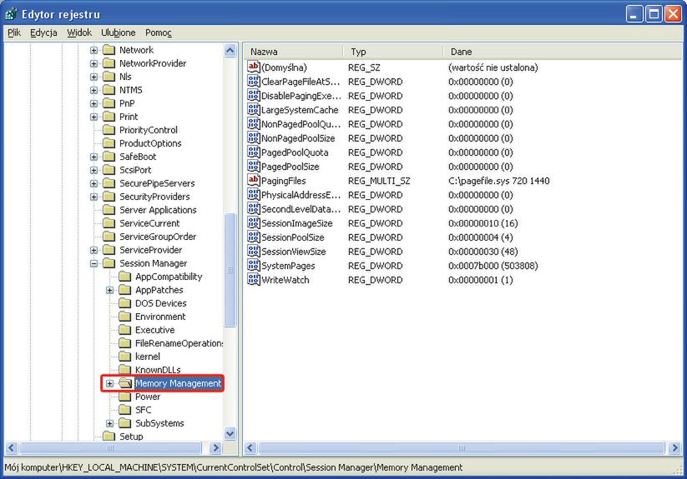Expand the Print key
Image resolution: width=687 pixels, height=479 pixels.
pyautogui.click(x=93, y=117)
